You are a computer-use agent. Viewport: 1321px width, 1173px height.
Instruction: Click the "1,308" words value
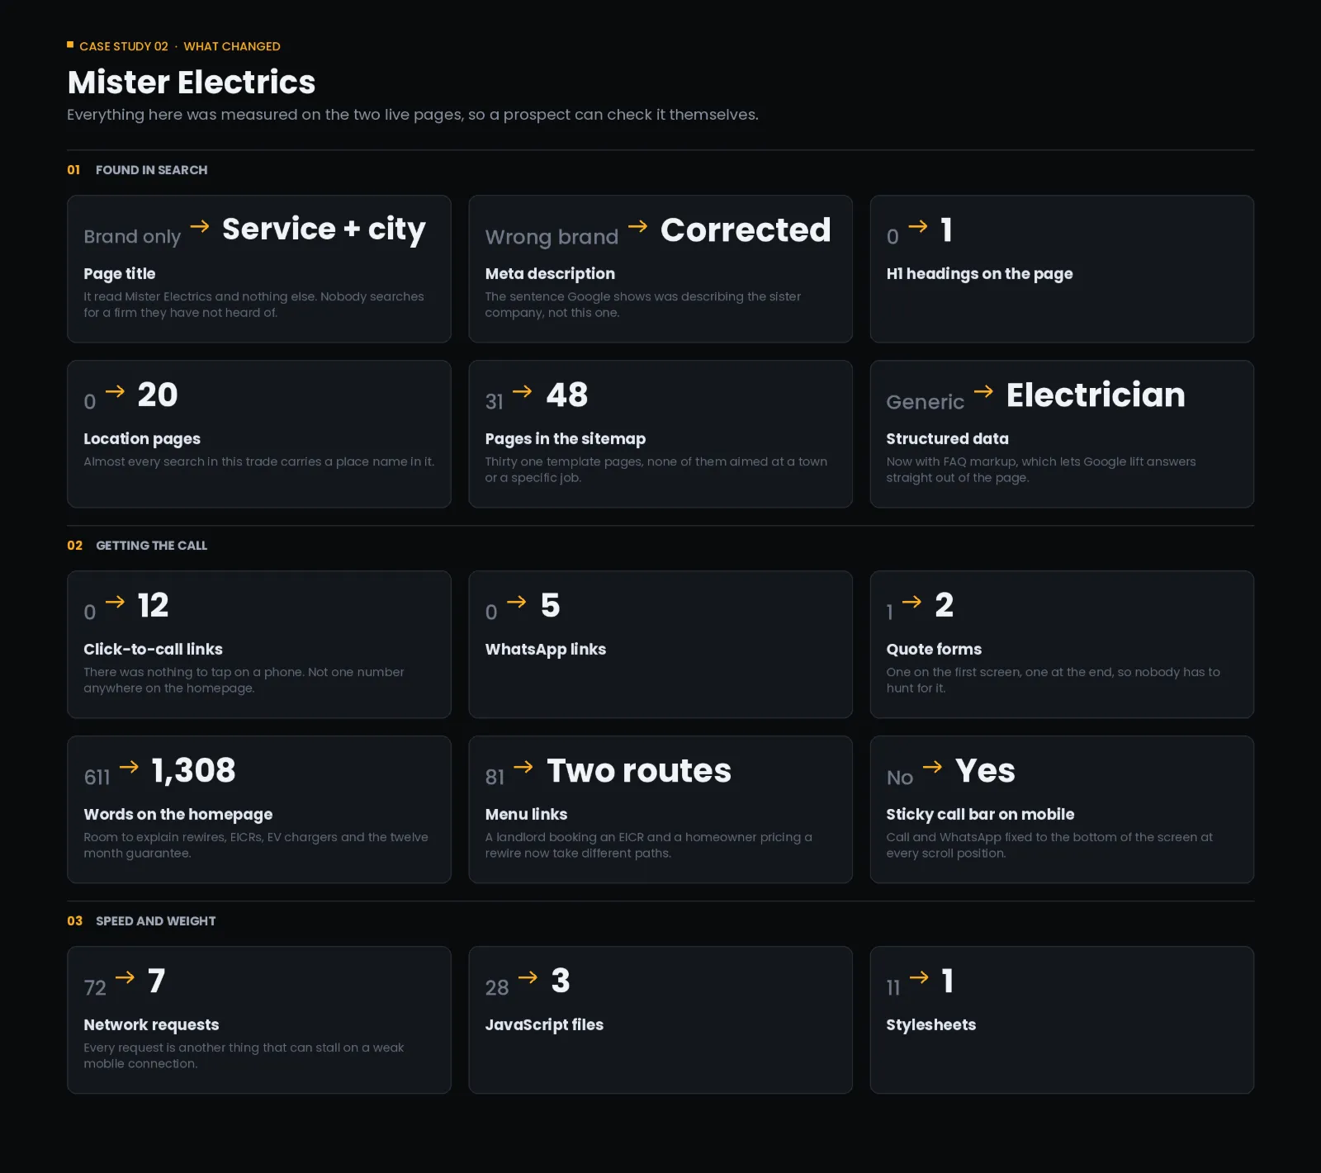tap(194, 771)
